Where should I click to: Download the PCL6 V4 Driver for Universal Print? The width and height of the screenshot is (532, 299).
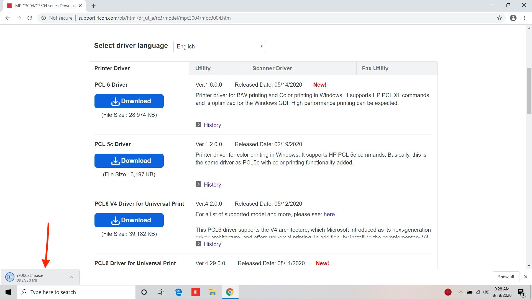pyautogui.click(x=129, y=220)
